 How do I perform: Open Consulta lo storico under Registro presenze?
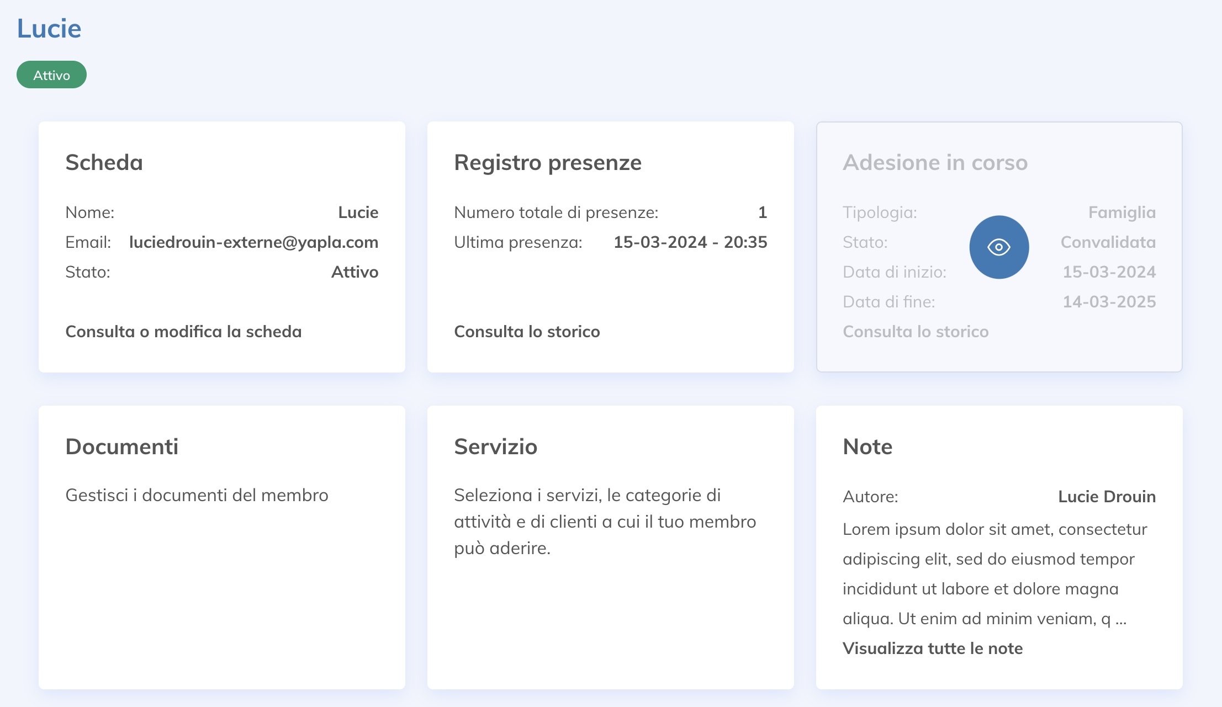526,332
